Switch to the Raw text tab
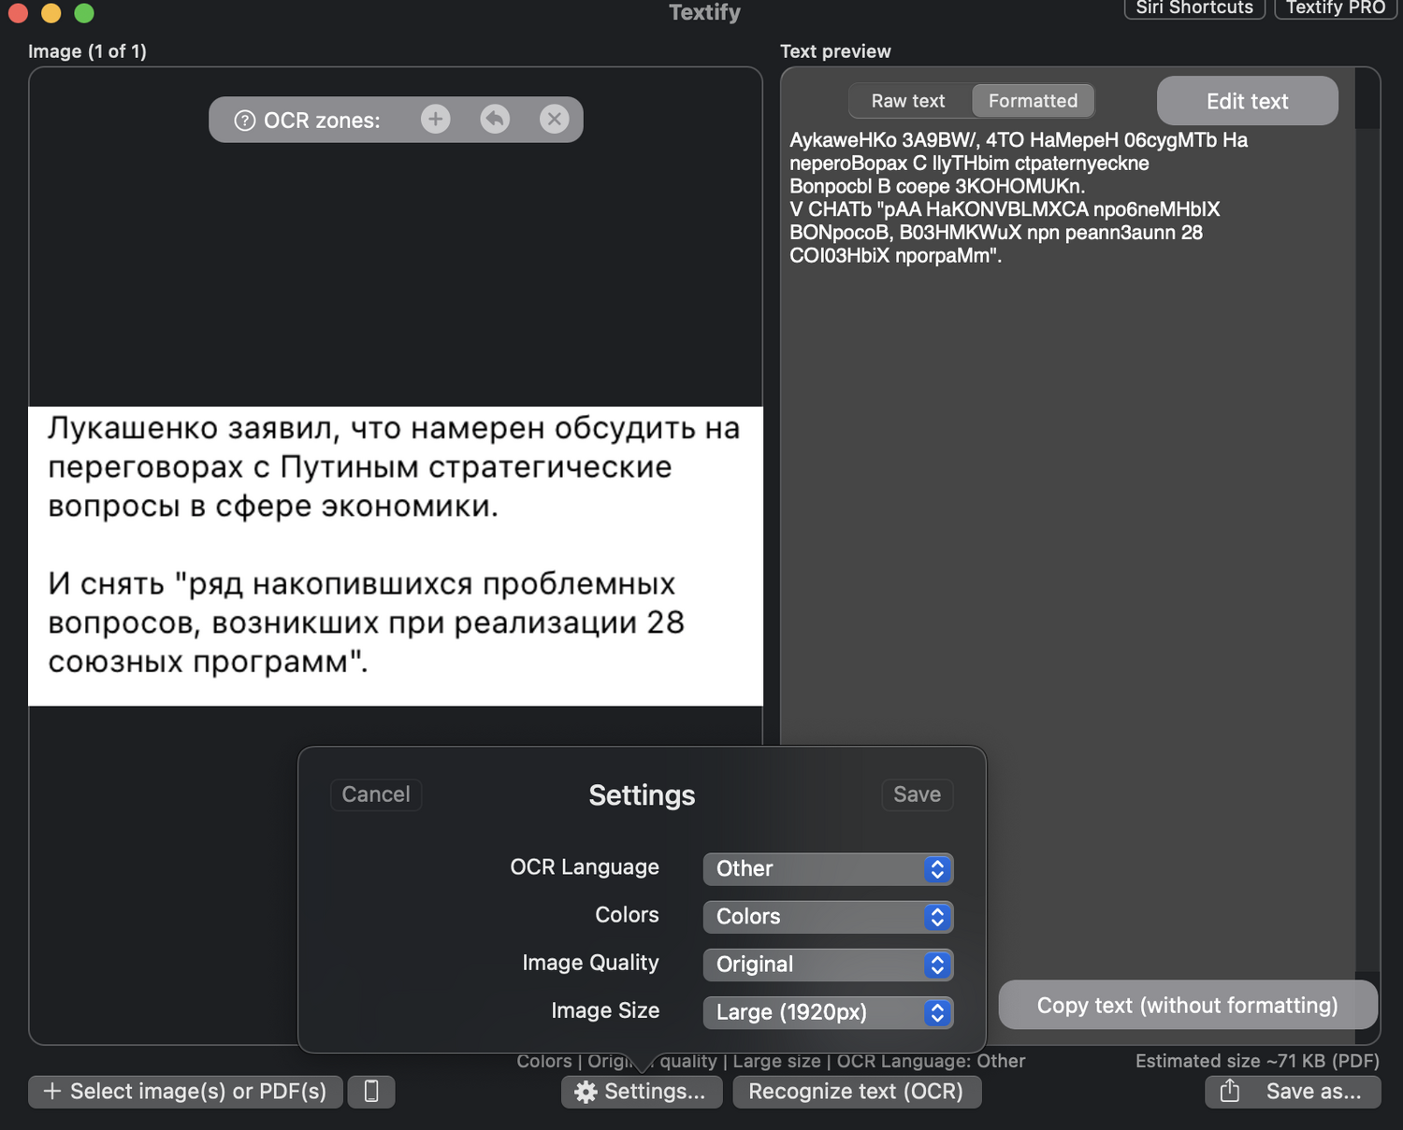Screen dimensions: 1403x1130 click(x=908, y=101)
